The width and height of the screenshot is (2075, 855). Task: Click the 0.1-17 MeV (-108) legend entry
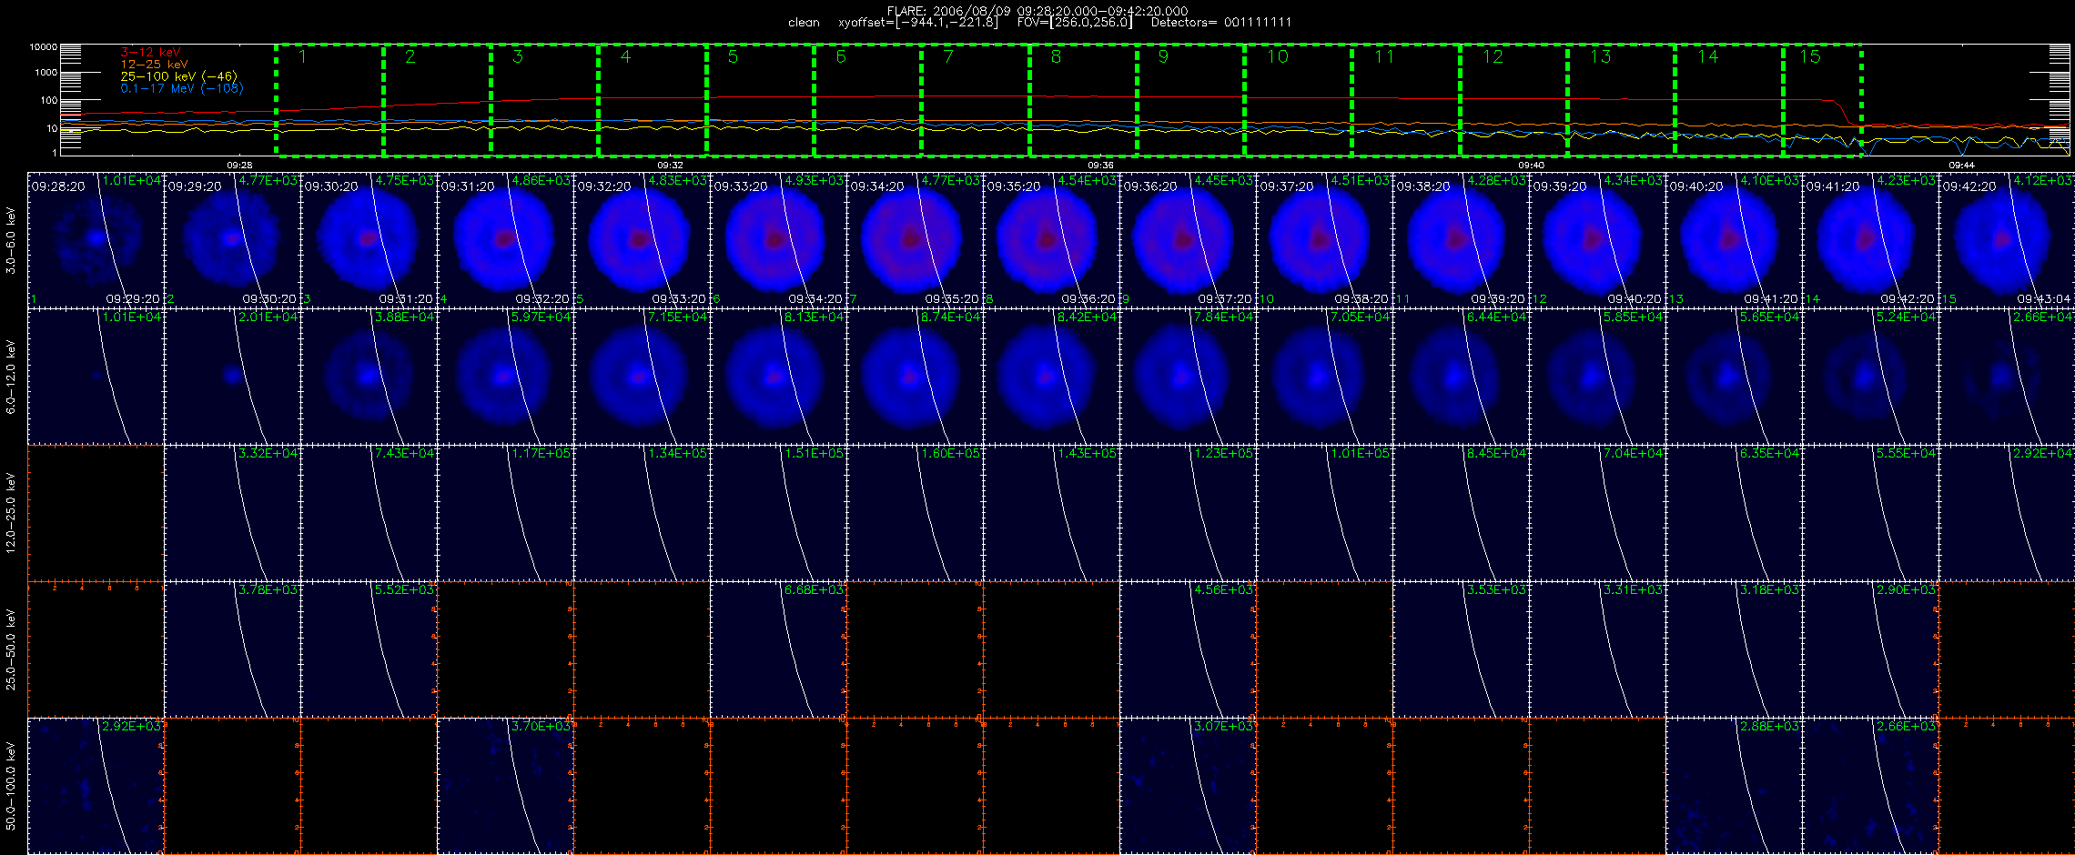click(x=182, y=88)
